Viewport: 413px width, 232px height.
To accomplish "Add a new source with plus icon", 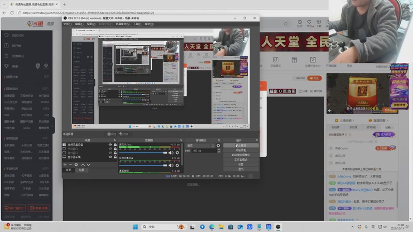I will [65, 164].
